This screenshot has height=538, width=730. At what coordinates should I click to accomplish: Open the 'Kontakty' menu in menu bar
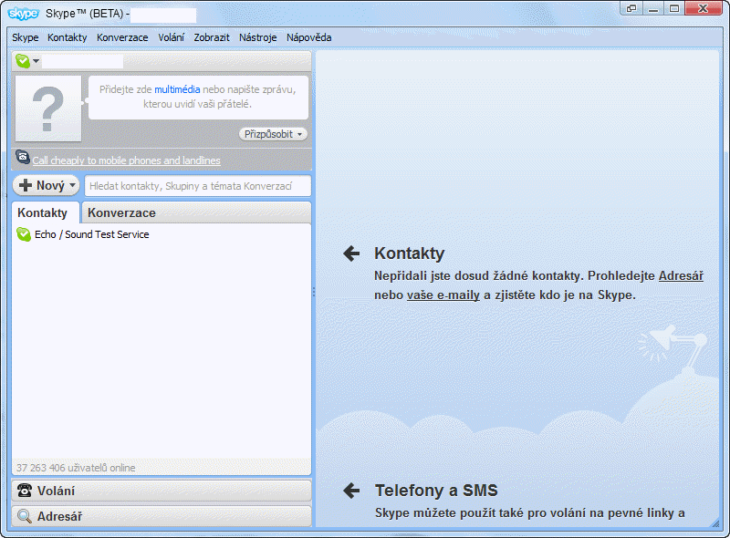[x=67, y=37]
